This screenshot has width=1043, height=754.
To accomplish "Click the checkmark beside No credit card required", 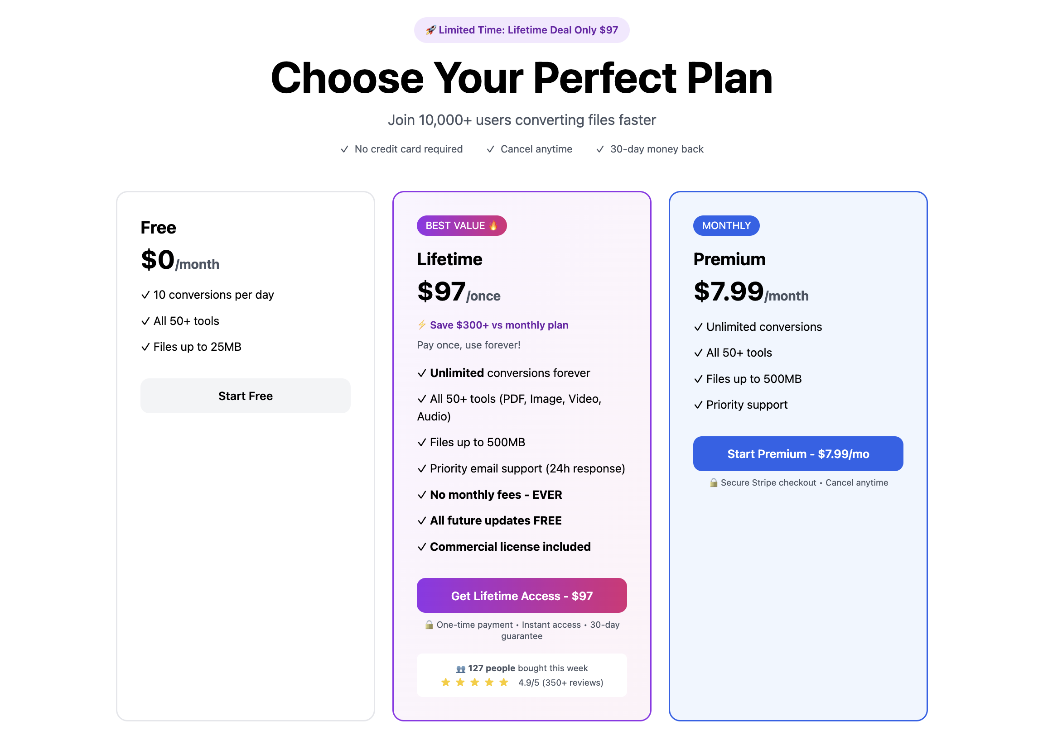I will click(344, 149).
